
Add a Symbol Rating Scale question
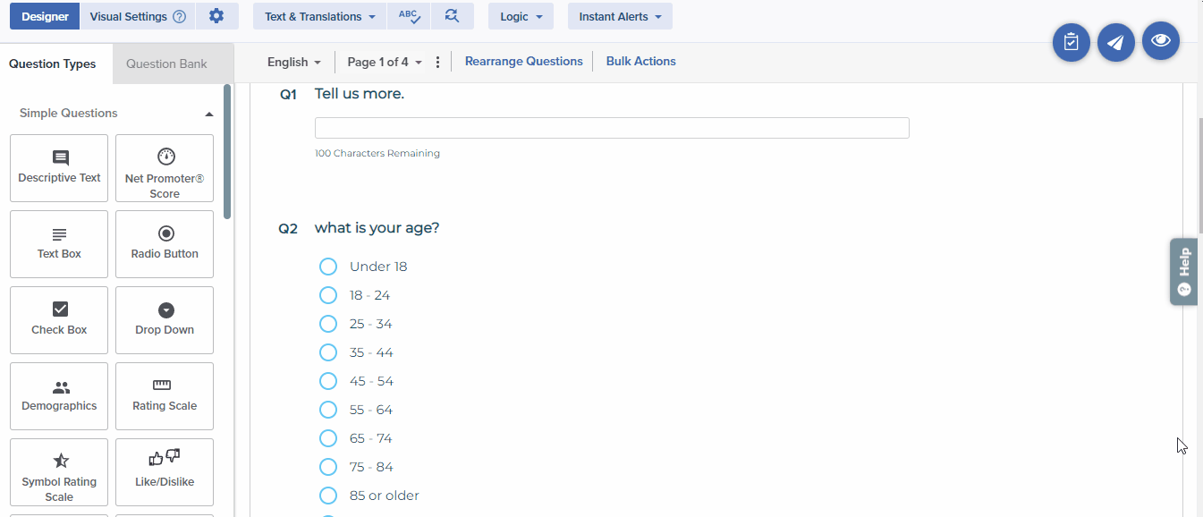tap(59, 472)
